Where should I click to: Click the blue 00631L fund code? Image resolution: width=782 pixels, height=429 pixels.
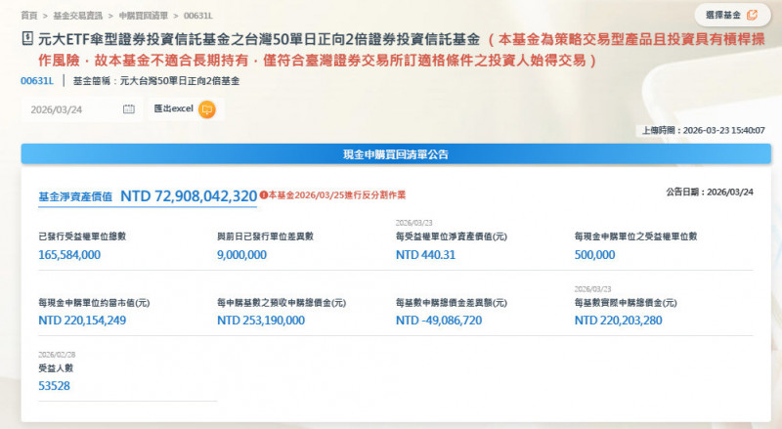click(x=37, y=81)
